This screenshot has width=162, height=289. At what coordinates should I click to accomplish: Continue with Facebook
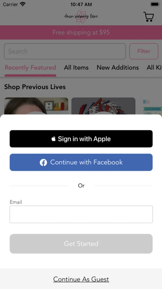(x=81, y=162)
